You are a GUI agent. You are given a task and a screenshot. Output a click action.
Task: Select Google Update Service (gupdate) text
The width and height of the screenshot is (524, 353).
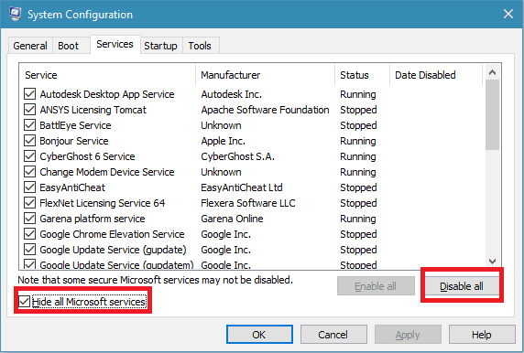point(113,250)
